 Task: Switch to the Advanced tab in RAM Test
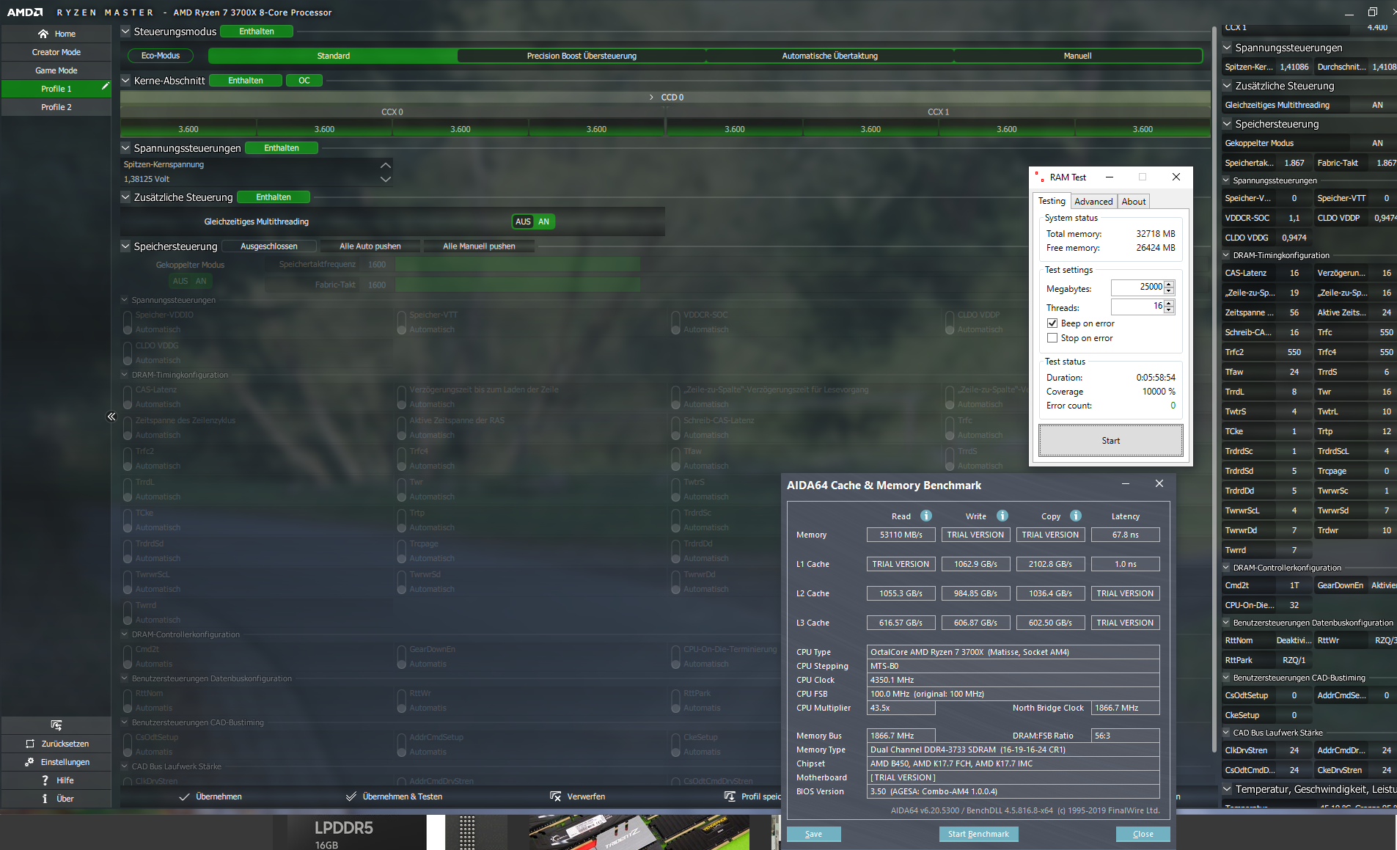(1093, 202)
